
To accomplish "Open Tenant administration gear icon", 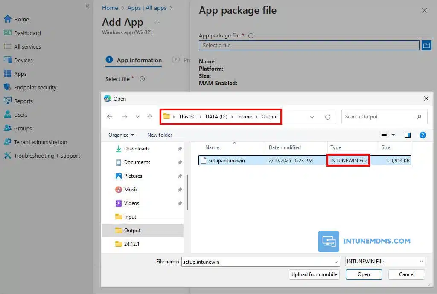I will click(8, 141).
